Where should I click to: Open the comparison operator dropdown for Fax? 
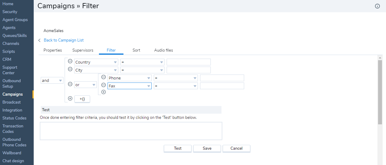click(176, 86)
